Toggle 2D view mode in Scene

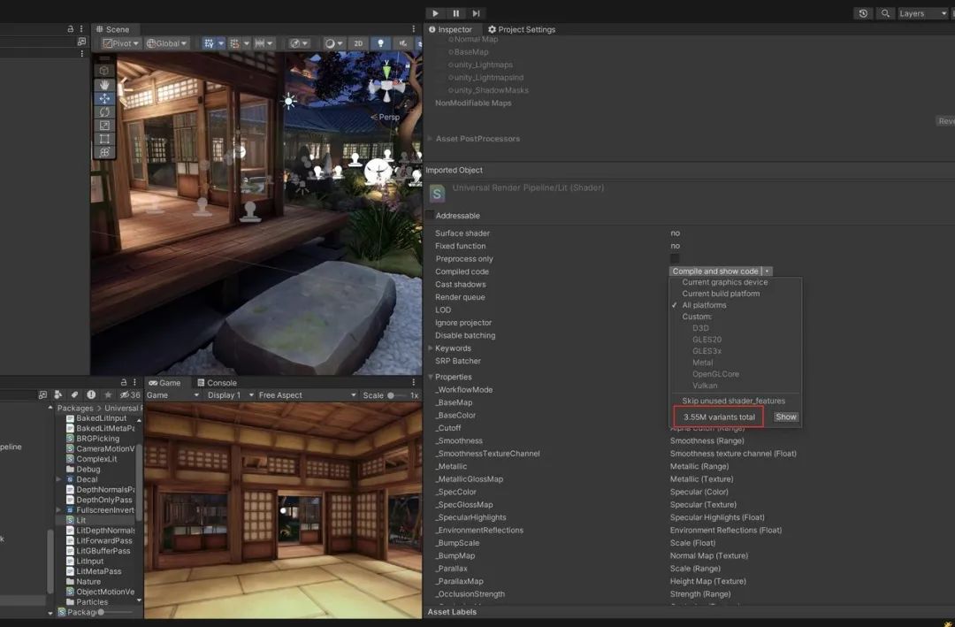(x=357, y=43)
